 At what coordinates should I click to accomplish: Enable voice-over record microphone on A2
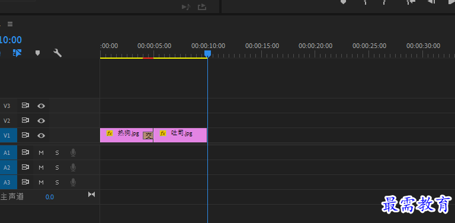coord(73,167)
